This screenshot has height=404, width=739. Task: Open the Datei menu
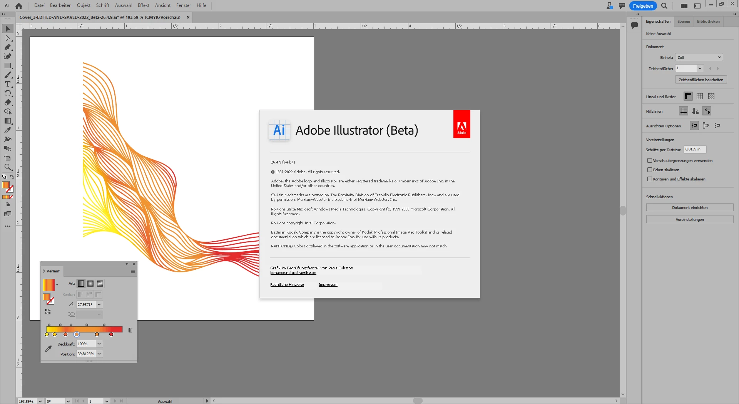click(x=39, y=5)
